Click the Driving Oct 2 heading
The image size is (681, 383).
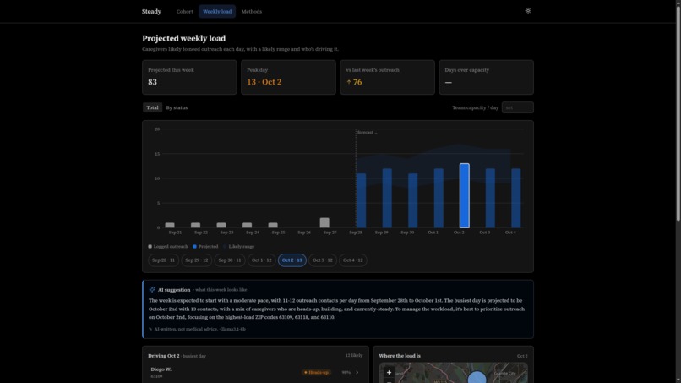coord(163,356)
